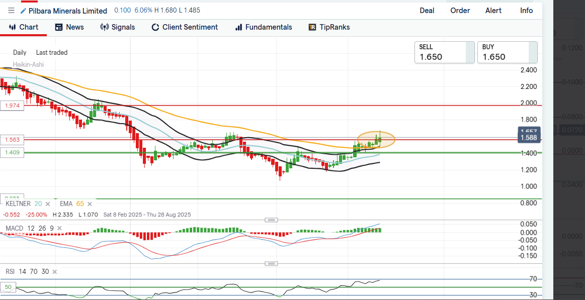The width and height of the screenshot is (585, 300).
Task: Select the RSI 50 level label
Action: click(x=8, y=287)
